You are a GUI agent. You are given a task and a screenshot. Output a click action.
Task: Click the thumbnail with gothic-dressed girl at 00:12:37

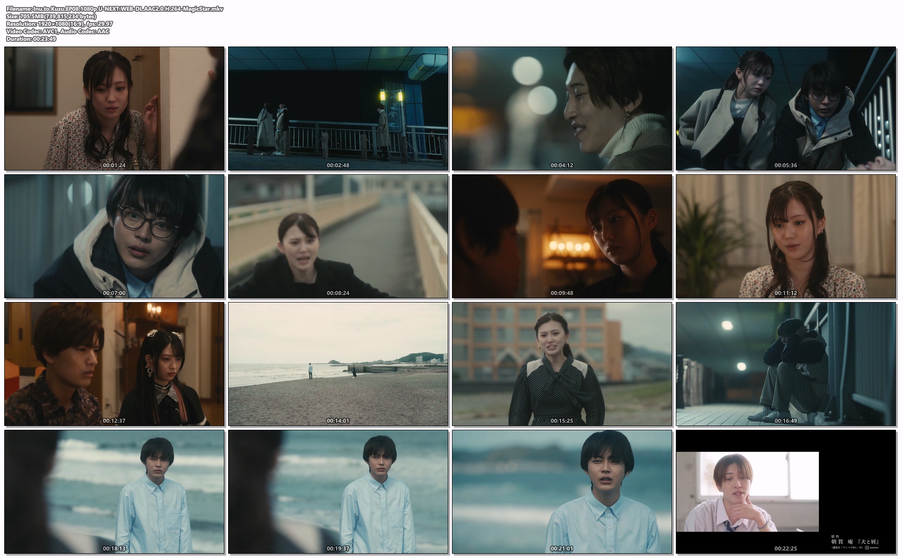click(x=114, y=364)
